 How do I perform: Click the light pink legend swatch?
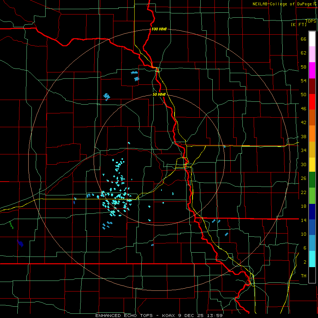click(312, 54)
